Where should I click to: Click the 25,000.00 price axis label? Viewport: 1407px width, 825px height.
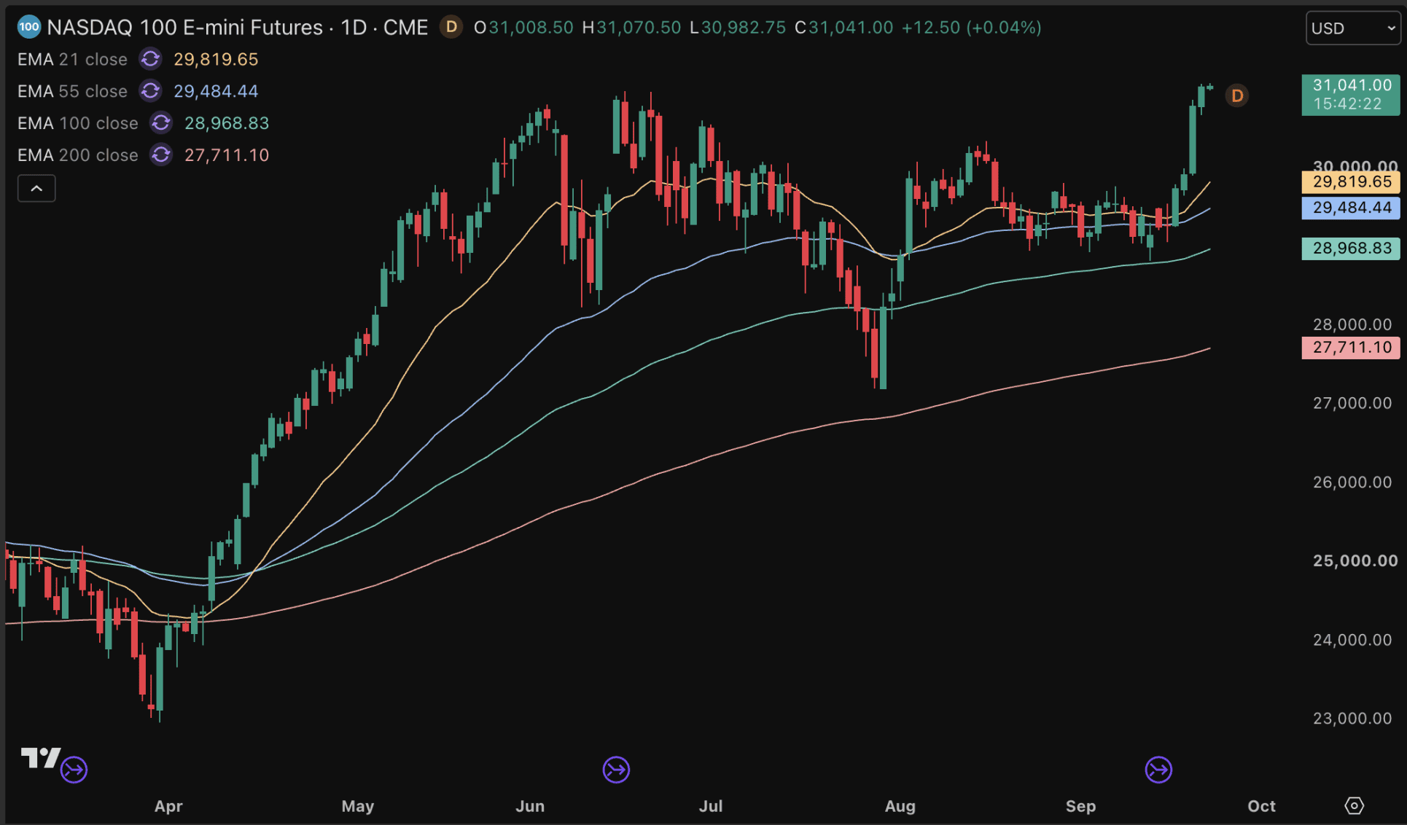[1355, 560]
